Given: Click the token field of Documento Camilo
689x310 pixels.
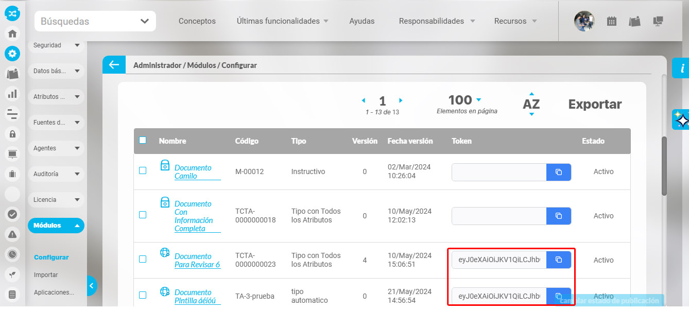Looking at the screenshot, I should pos(498,172).
